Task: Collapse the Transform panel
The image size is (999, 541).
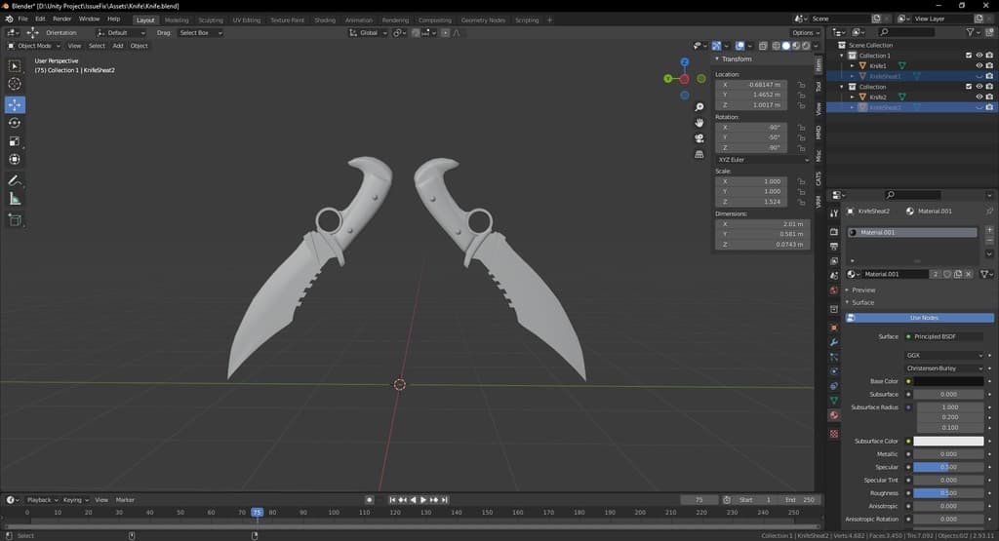Action: click(737, 59)
